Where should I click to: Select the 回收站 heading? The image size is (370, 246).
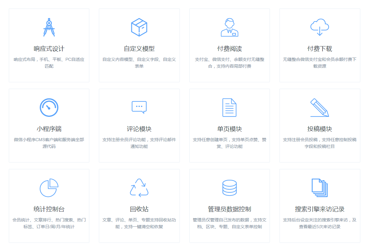pos(139,209)
